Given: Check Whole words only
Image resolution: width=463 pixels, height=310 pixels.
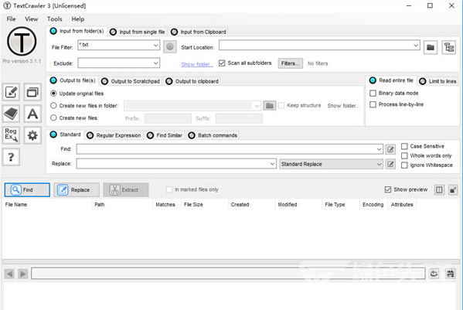Looking at the screenshot, I should [404, 155].
